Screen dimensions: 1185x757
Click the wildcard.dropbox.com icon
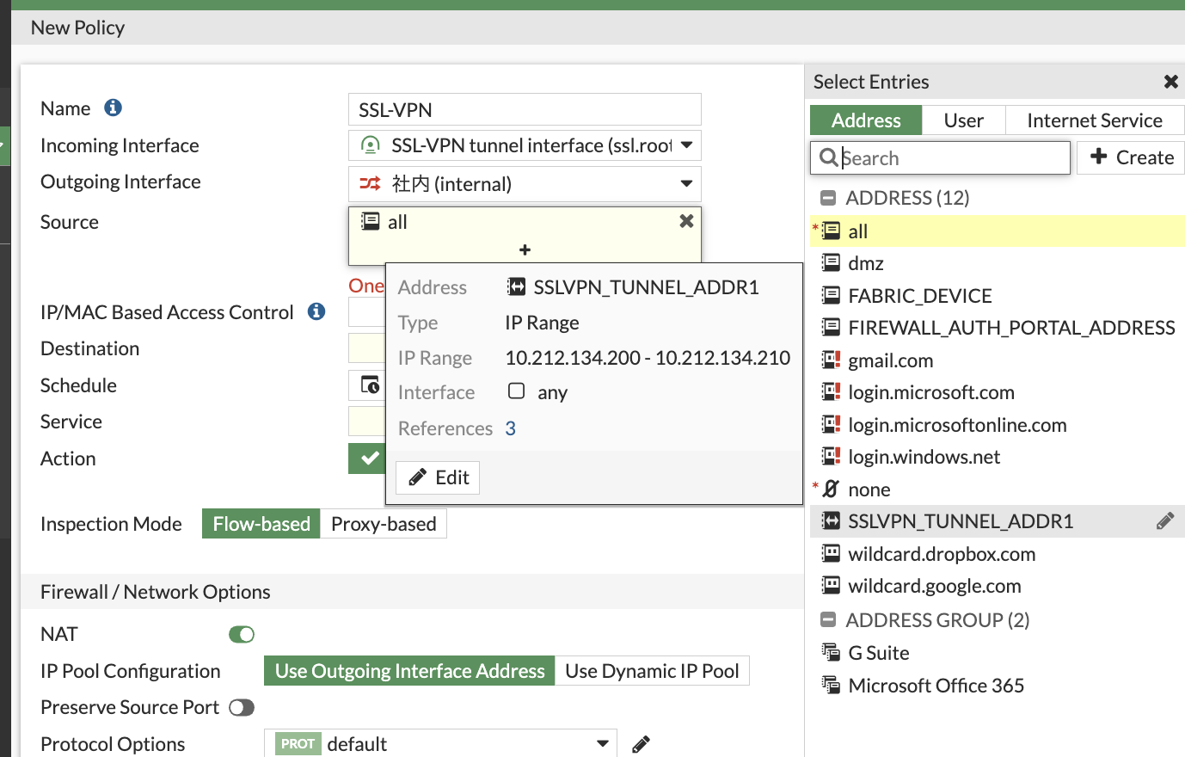click(831, 553)
